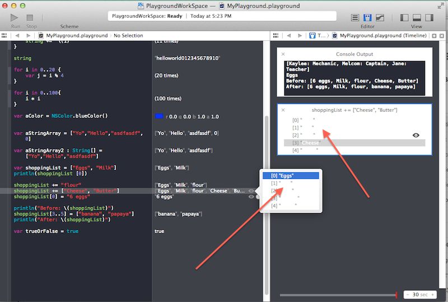
Task: Add another assistant editor with the plus icon
Action: (x=435, y=36)
